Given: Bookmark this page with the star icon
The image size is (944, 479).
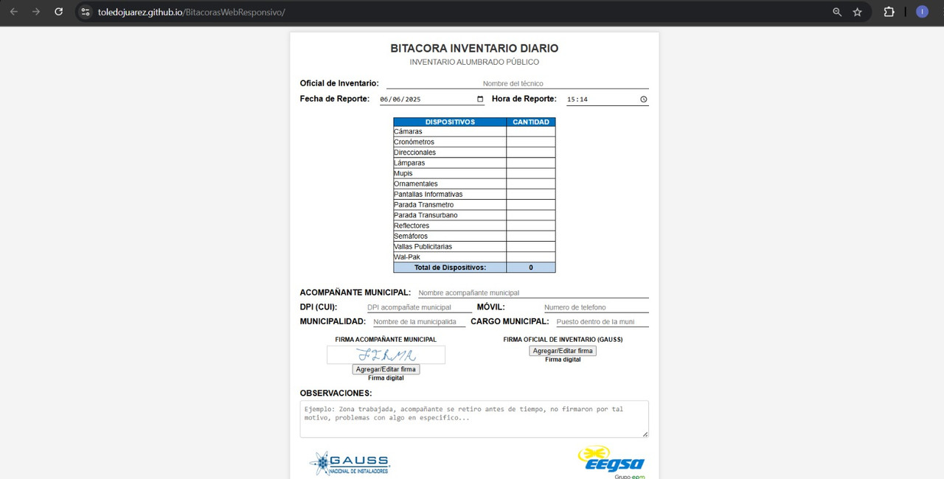Looking at the screenshot, I should 857,13.
